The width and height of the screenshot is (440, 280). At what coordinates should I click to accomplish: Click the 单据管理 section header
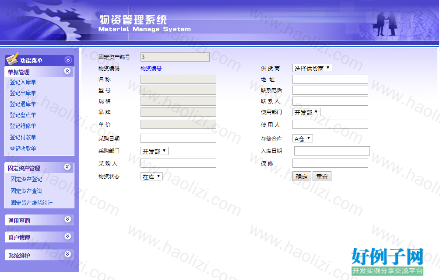tap(39, 72)
